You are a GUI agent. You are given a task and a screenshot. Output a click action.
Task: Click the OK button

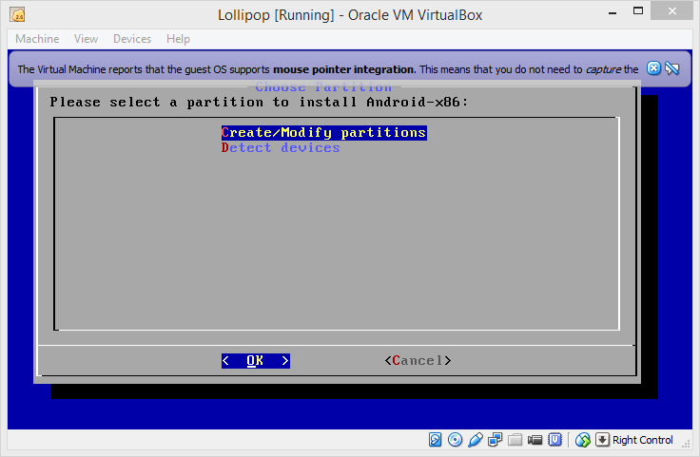(255, 361)
